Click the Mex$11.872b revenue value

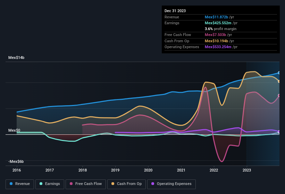click(216, 17)
